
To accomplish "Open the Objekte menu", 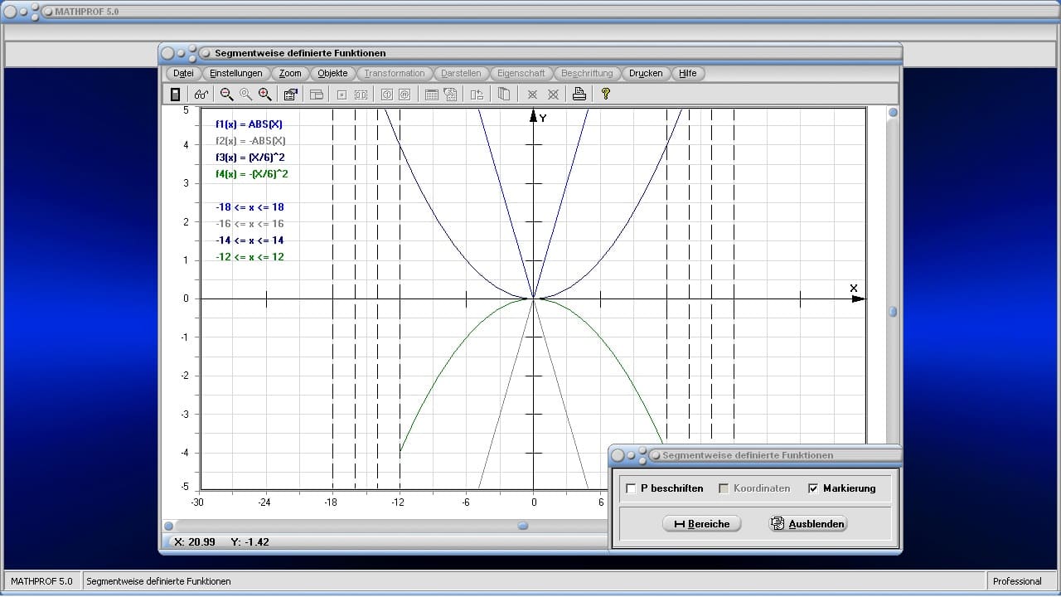I will (x=332, y=73).
